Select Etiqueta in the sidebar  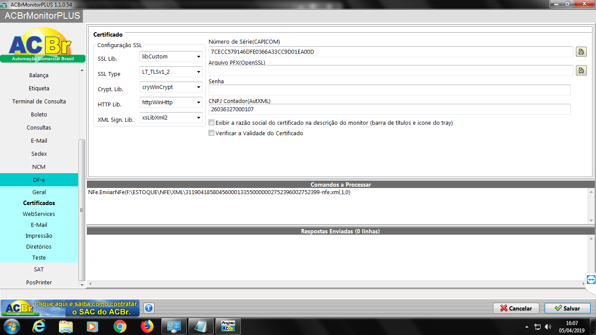click(x=39, y=88)
